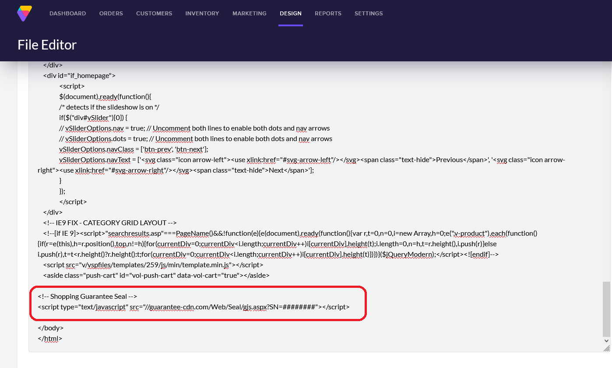Viewport: 612px width, 368px height.
Task: Click the vSliderOptions.navClass line
Action: coord(134,149)
